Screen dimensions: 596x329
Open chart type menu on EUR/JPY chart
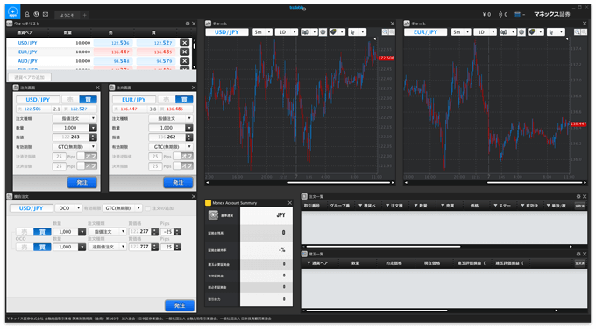coord(507,32)
